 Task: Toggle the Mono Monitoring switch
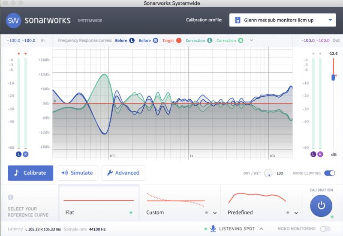[x=325, y=229]
